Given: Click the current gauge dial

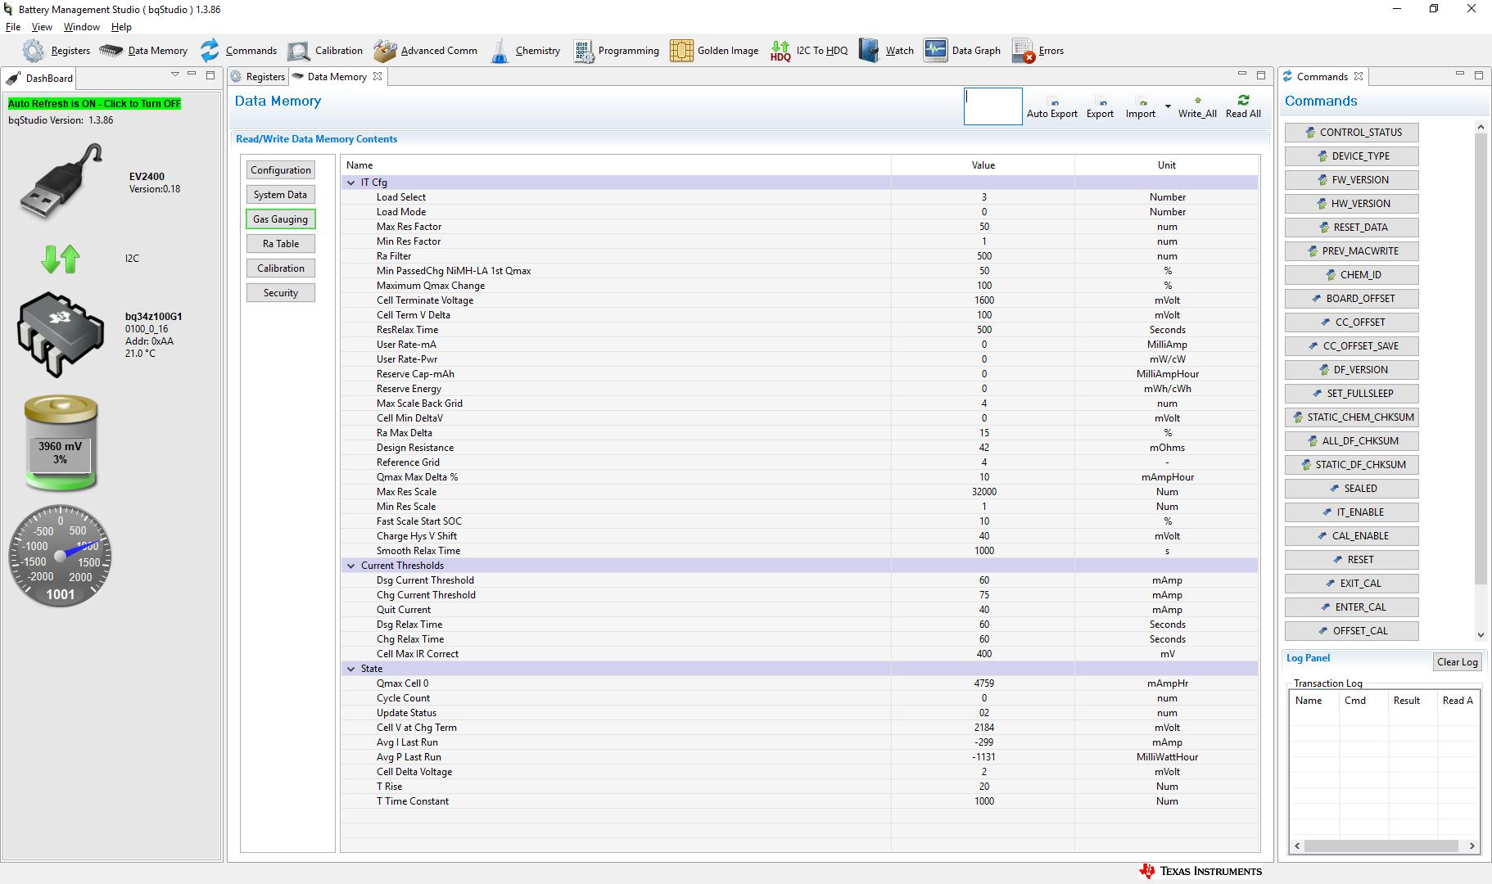Looking at the screenshot, I should coord(61,556).
